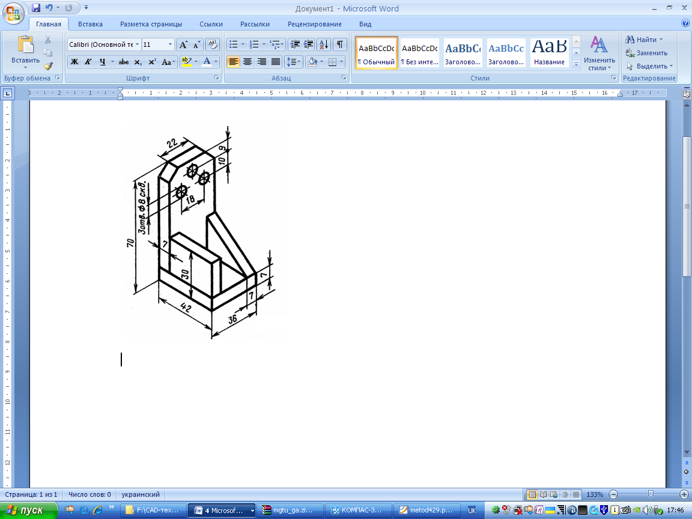Viewport: 692px width, 519px height.
Task: Open the Styles pane launcher
Action: (x=613, y=77)
